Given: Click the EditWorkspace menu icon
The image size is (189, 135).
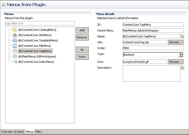Looking at the screenshot, I should click(x=15, y=56).
